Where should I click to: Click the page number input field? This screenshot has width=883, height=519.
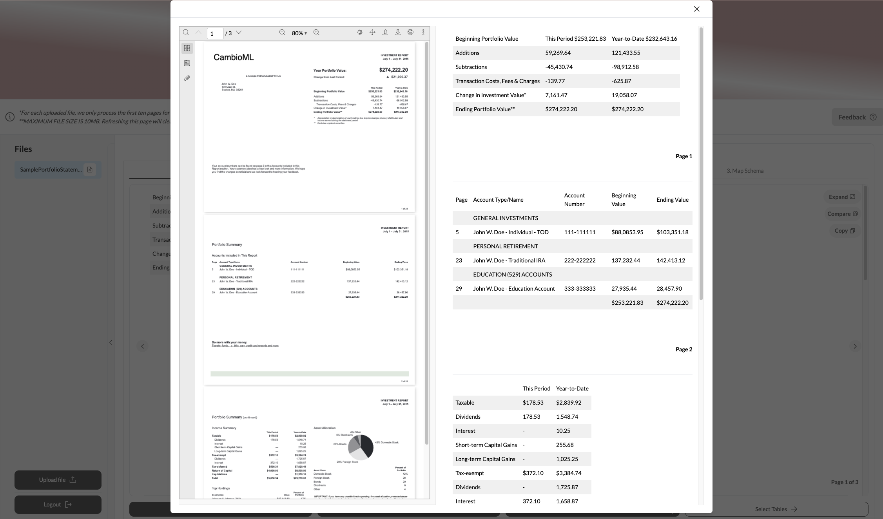pyautogui.click(x=215, y=33)
